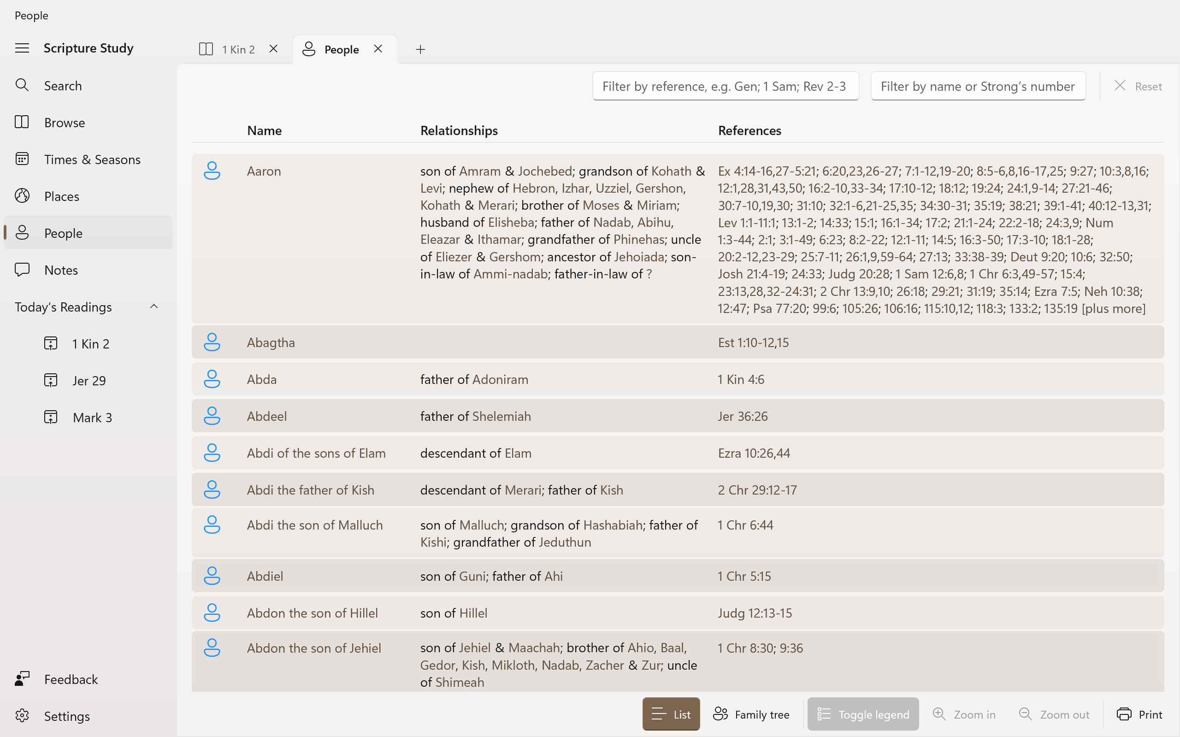Click the Zoom out button

pos(1054,714)
